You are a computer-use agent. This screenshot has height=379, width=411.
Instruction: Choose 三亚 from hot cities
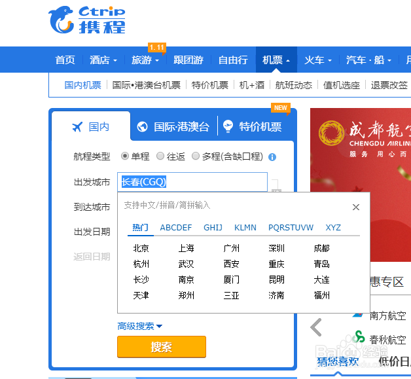pyautogui.click(x=231, y=295)
